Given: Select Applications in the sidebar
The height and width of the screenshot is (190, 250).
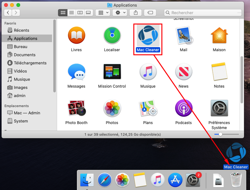Looking at the screenshot, I should [x=27, y=38].
